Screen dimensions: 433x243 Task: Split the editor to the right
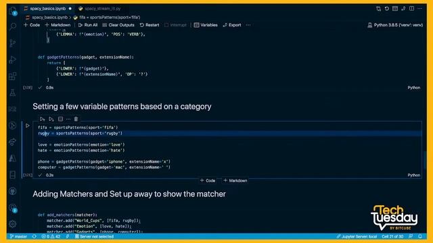(x=411, y=9)
